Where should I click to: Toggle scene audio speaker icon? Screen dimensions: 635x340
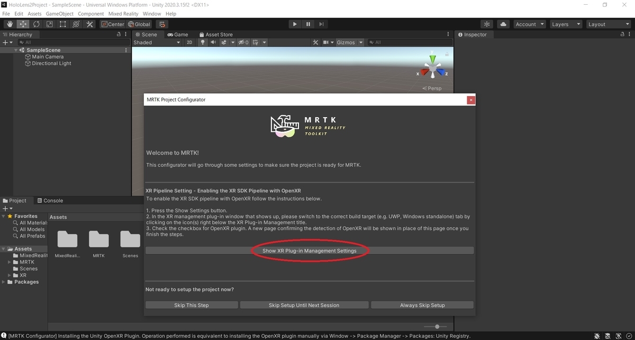(x=213, y=42)
